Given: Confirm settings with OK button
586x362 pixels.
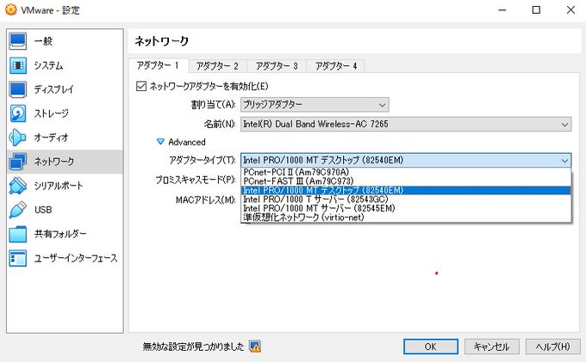Looking at the screenshot, I should click(x=431, y=347).
